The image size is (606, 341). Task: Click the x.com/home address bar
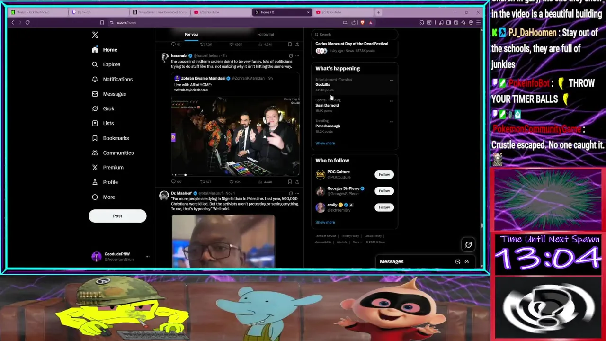(126, 22)
